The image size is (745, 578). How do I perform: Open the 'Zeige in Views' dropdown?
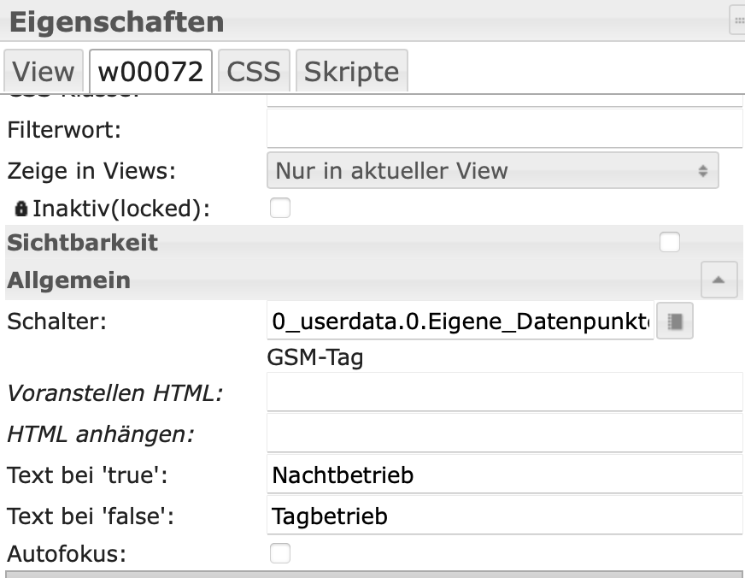[492, 170]
